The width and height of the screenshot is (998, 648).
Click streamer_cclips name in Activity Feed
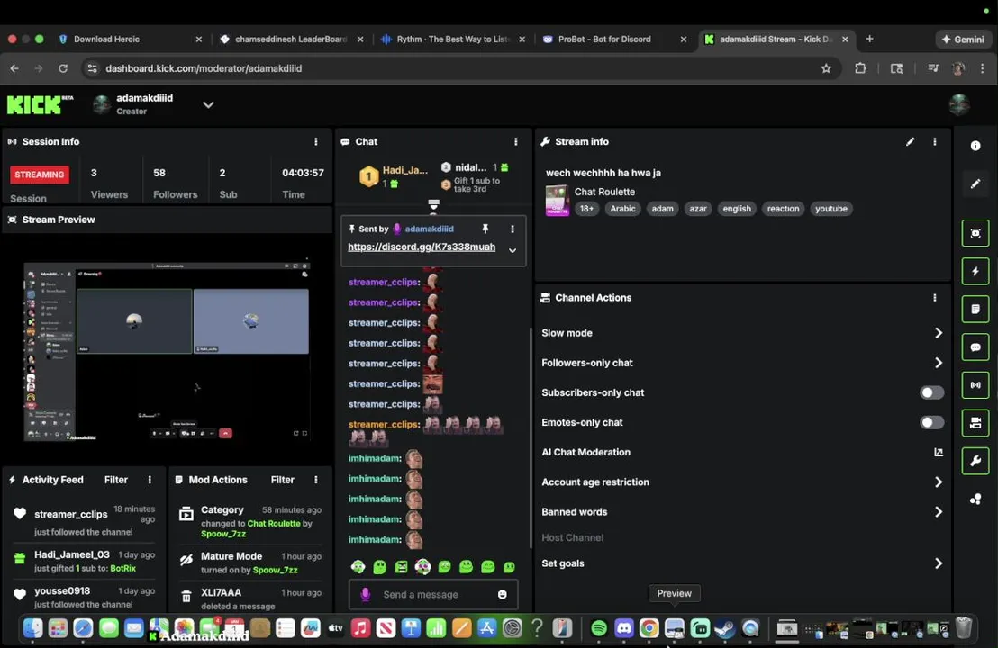coord(70,514)
